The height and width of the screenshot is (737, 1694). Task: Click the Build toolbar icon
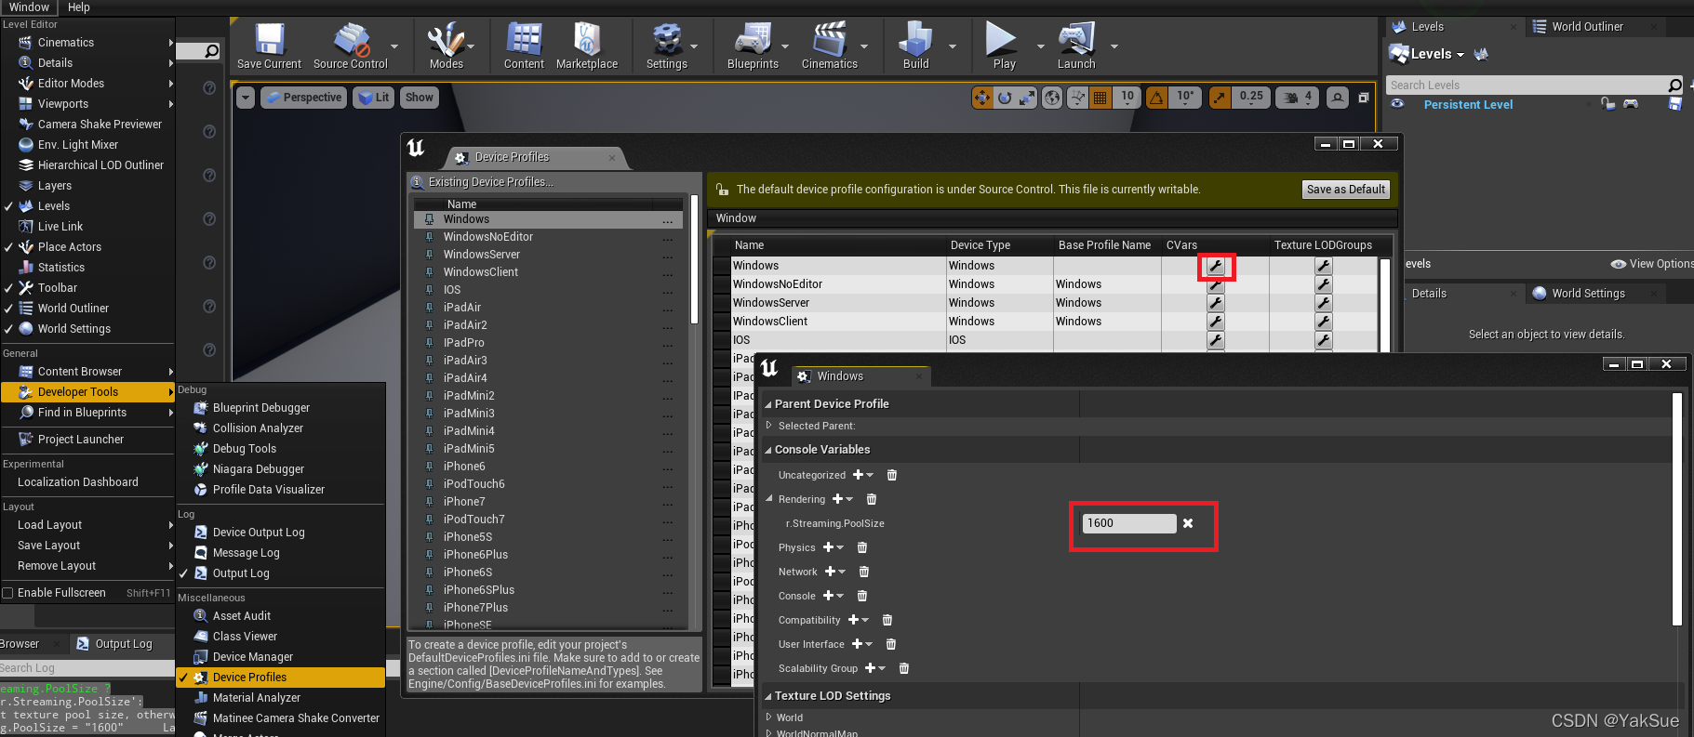(916, 46)
